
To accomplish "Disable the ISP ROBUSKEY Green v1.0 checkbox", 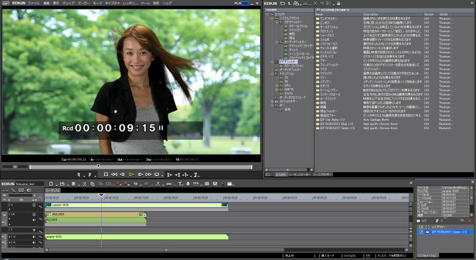I will tap(422, 231).
